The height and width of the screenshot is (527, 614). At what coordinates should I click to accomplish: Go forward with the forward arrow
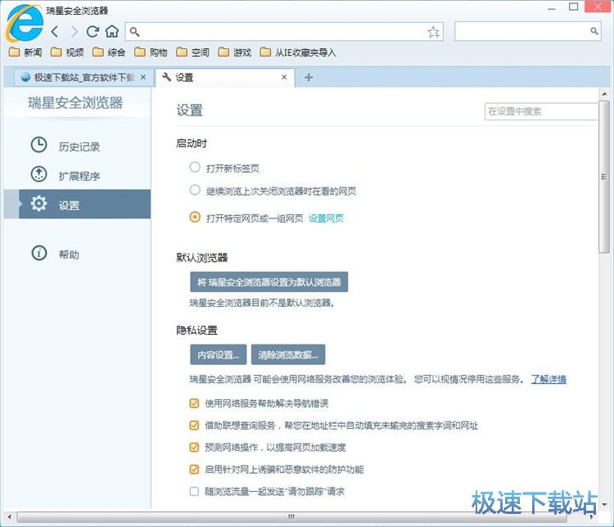point(74,32)
